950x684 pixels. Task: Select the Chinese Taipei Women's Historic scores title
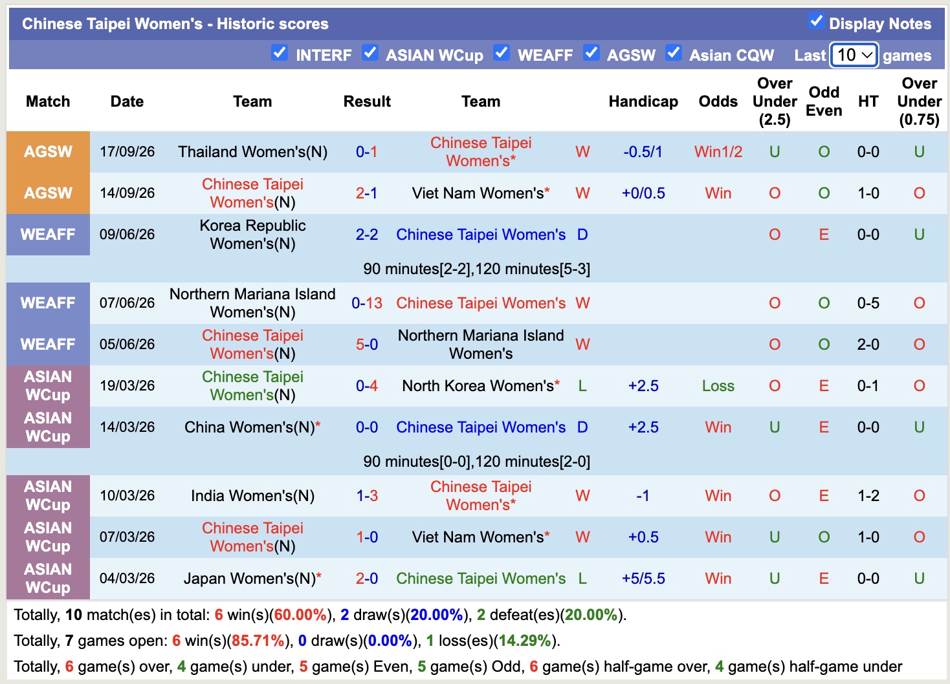[175, 24]
